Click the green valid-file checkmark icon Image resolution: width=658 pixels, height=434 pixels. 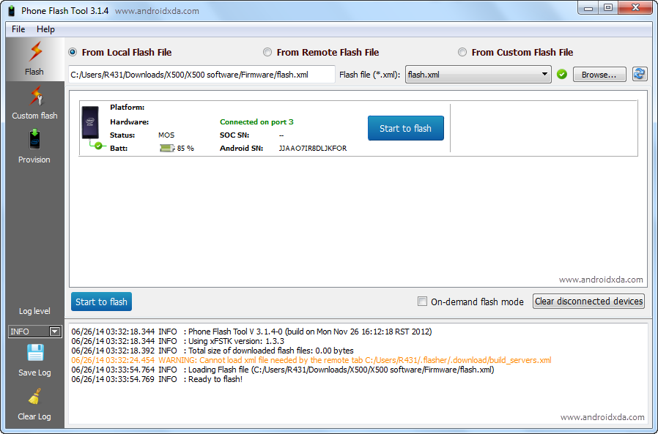coord(562,74)
